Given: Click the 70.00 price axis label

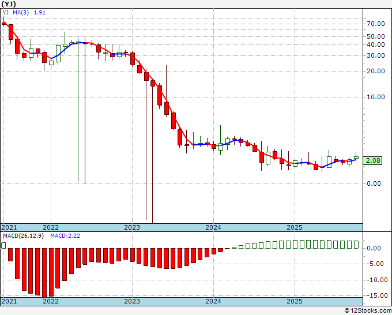Looking at the screenshot, I should click(376, 24).
